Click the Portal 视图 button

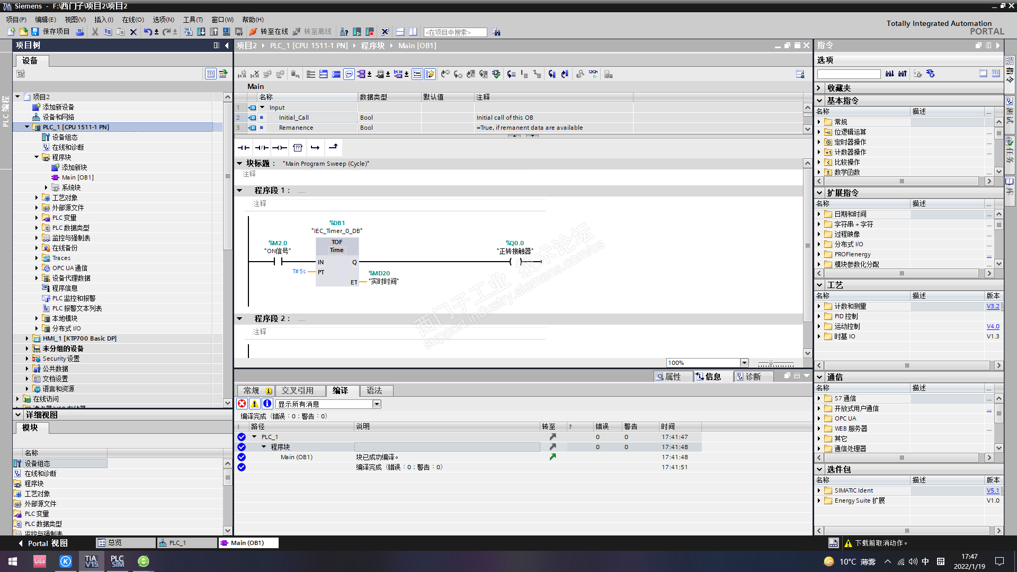[x=43, y=543]
